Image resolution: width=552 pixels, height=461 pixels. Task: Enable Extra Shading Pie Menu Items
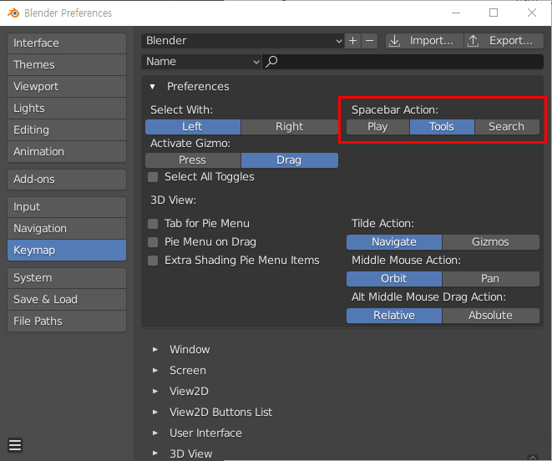pos(153,261)
